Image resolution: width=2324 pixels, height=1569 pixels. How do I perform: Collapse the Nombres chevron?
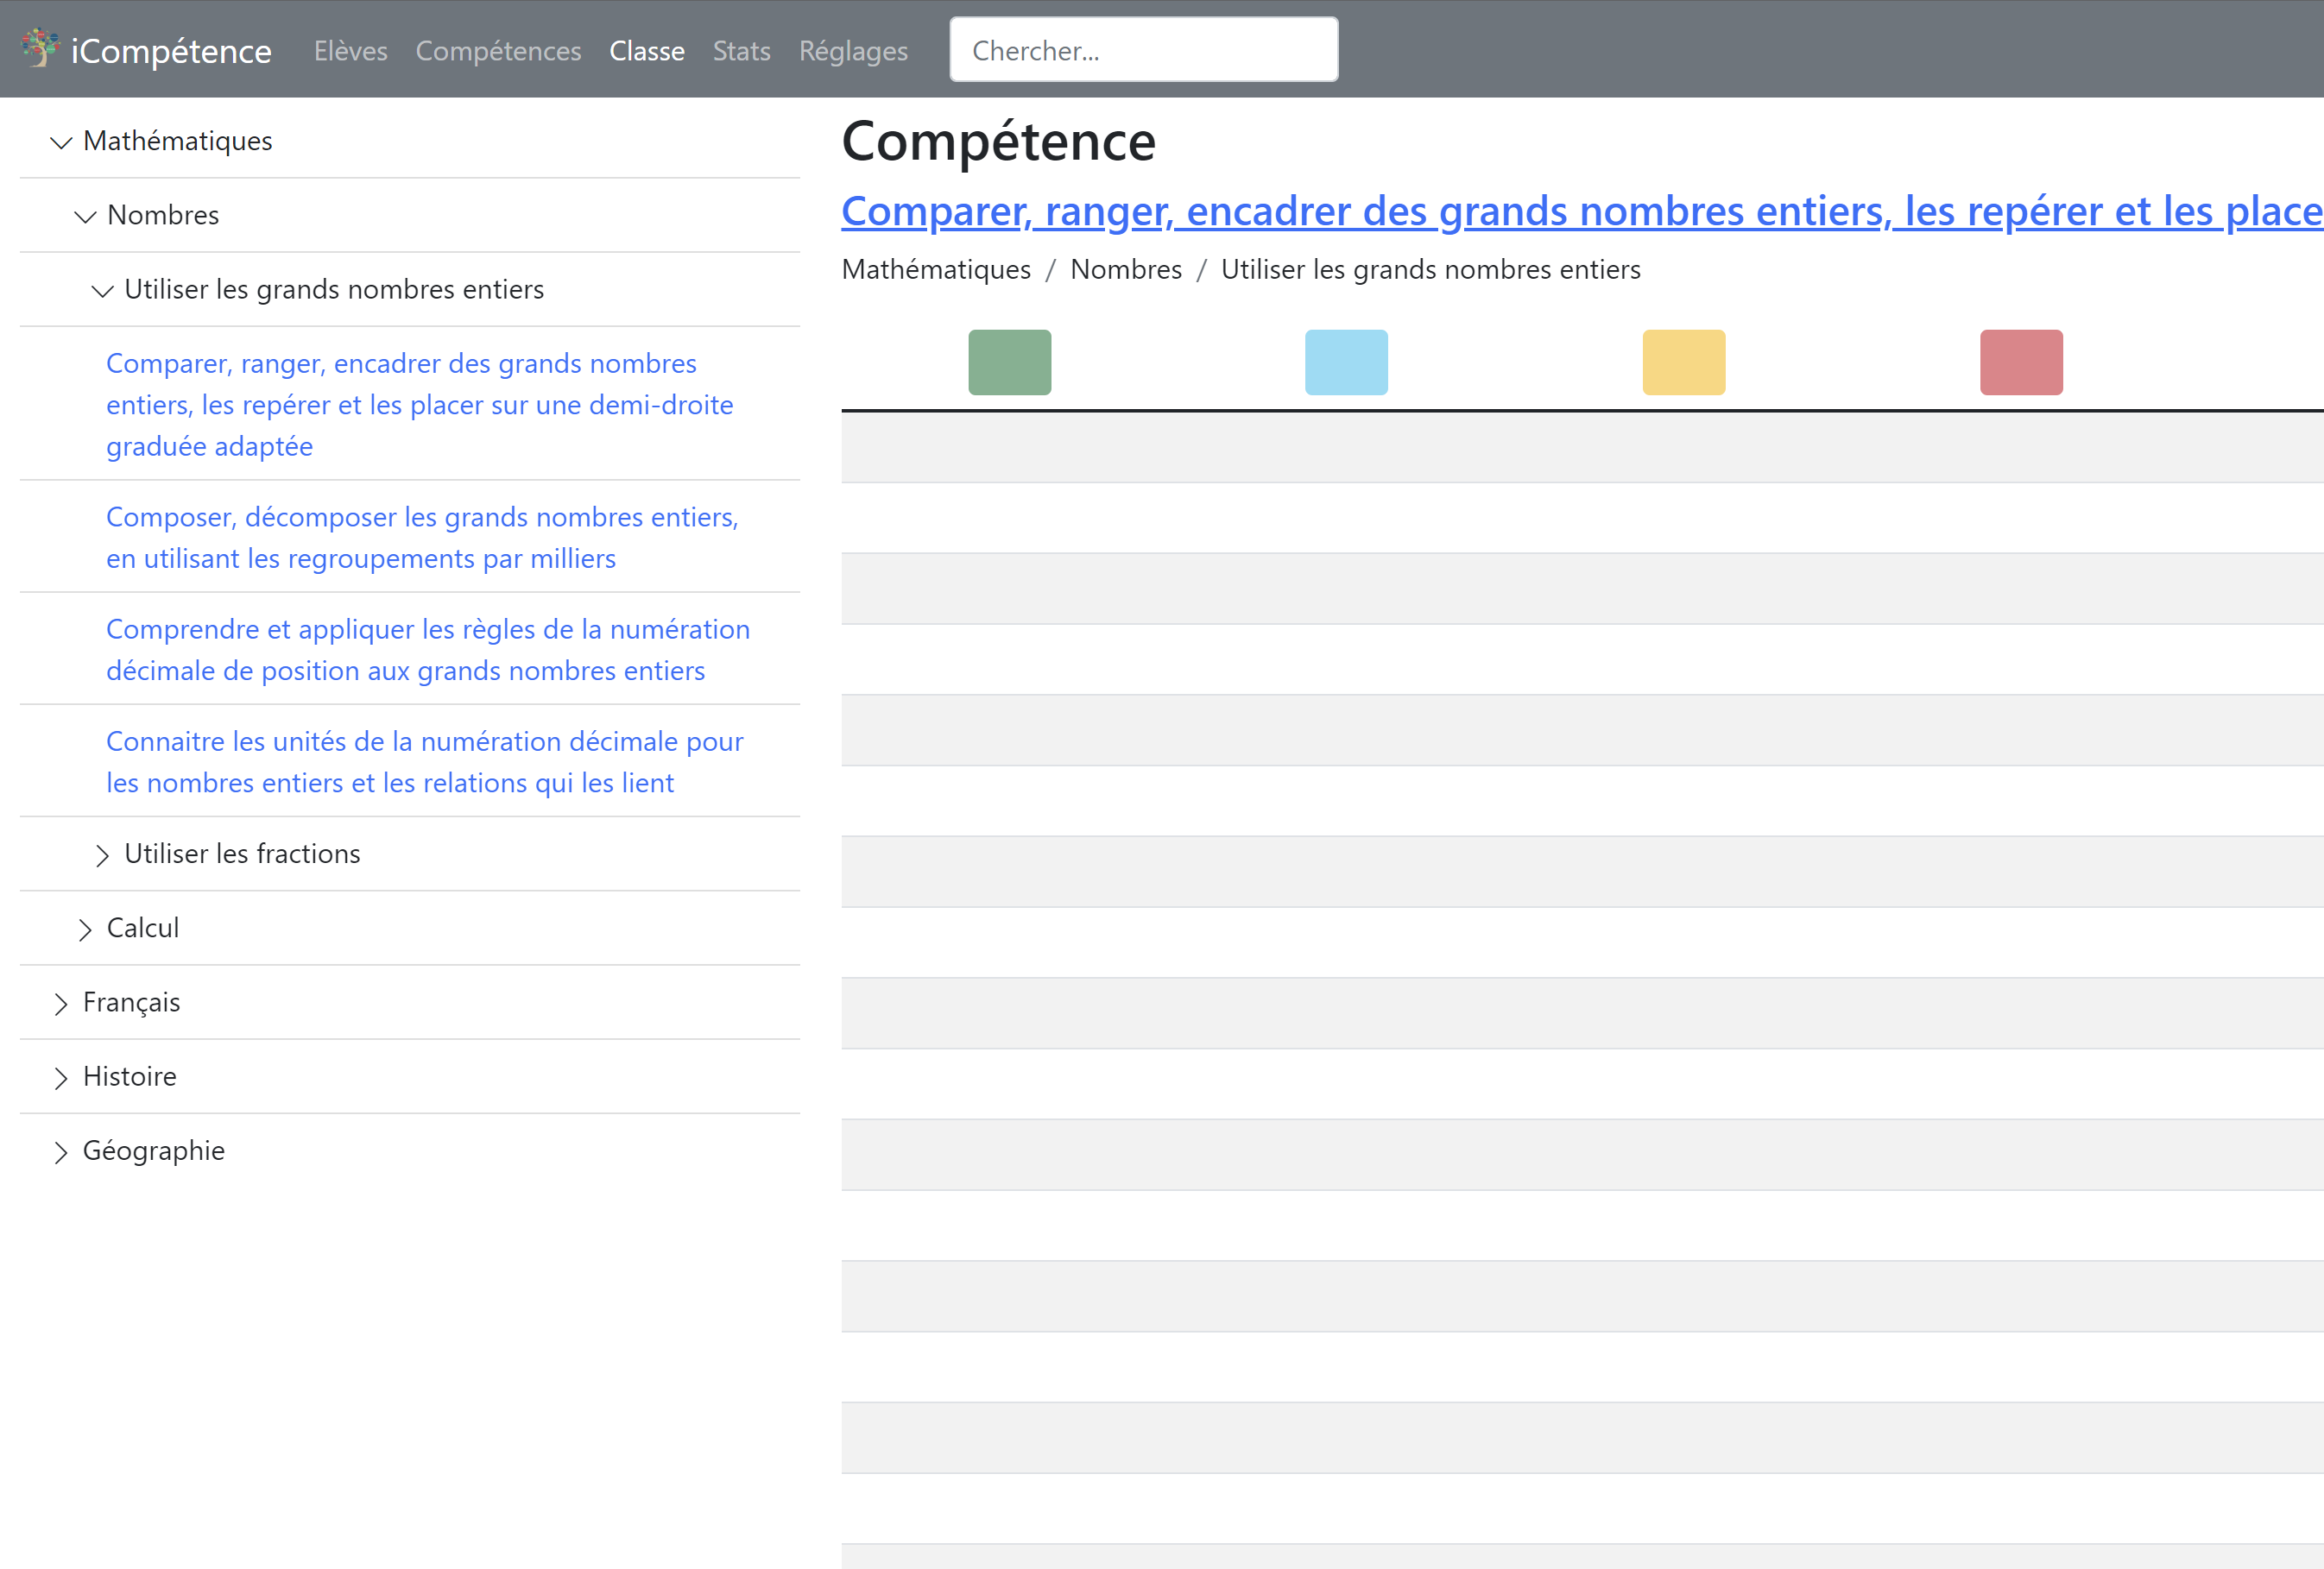coord(85,216)
